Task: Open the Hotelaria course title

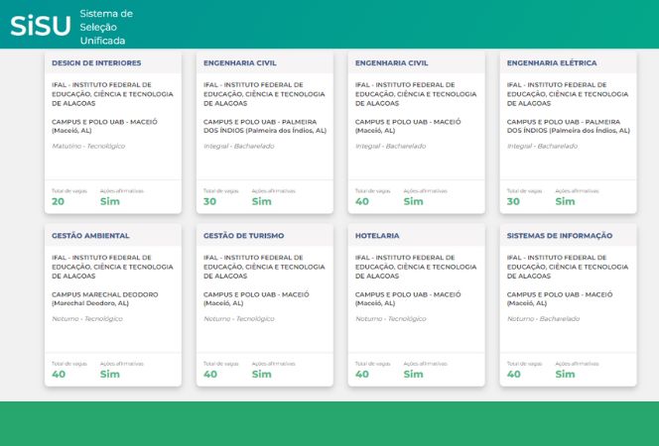Action: [377, 236]
